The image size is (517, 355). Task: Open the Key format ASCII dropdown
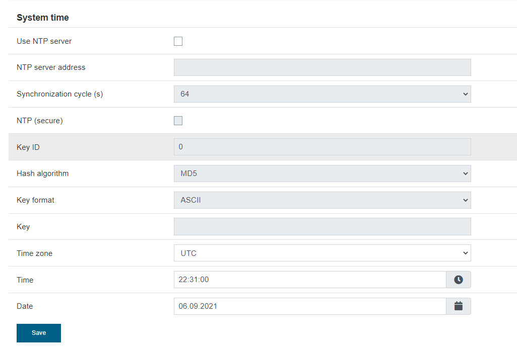click(x=322, y=200)
